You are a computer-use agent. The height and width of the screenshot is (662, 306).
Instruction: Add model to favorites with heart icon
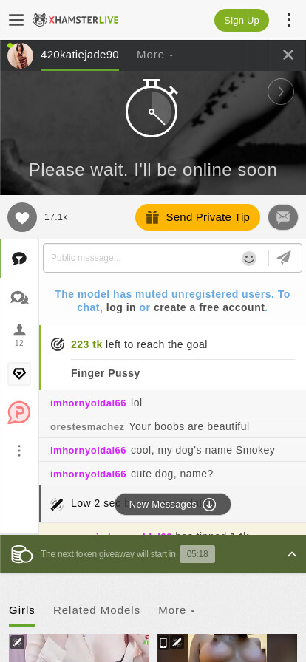22,217
